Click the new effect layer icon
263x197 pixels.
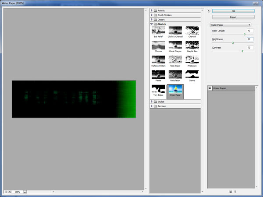coord(231,191)
